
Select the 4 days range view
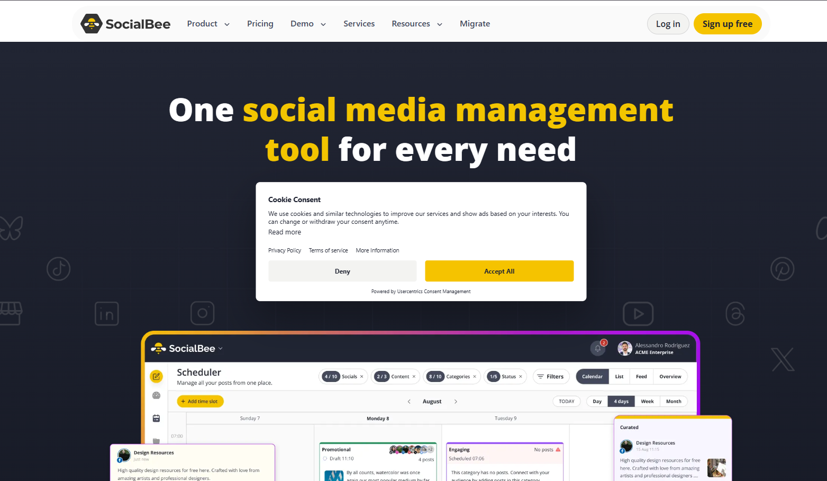[x=621, y=402]
